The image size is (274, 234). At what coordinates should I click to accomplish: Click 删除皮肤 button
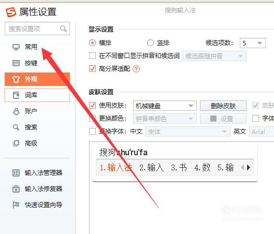(x=223, y=106)
